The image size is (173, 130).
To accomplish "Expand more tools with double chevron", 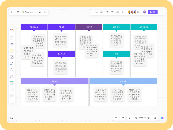I will coord(123,12).
